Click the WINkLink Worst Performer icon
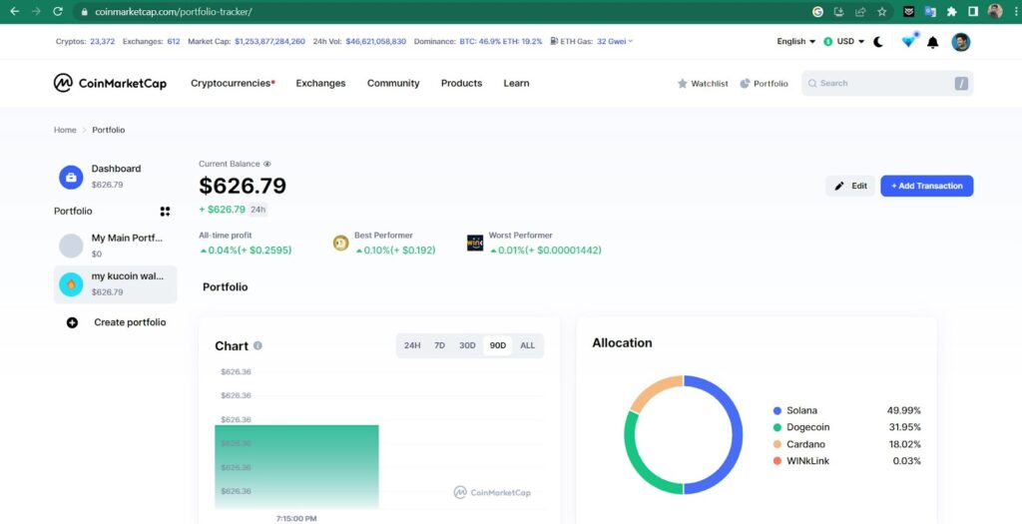The height and width of the screenshot is (524, 1022). tap(475, 244)
